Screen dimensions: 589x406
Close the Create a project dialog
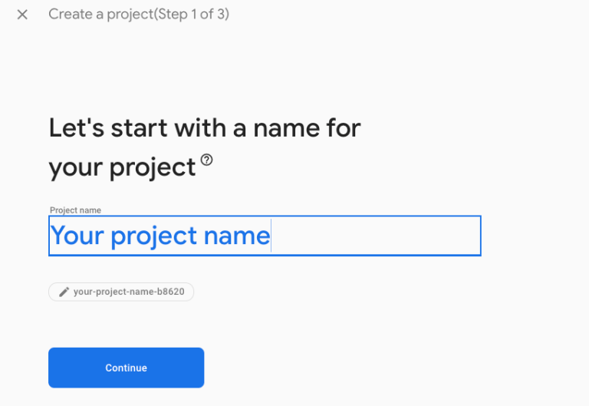click(x=22, y=15)
